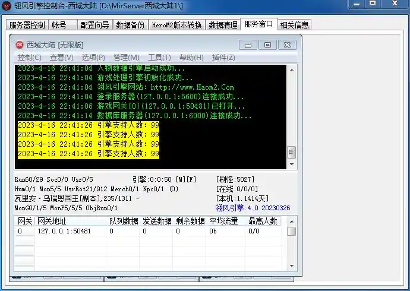Click the 最高人数 column header
Screen dimensions: 410x291
click(263, 222)
